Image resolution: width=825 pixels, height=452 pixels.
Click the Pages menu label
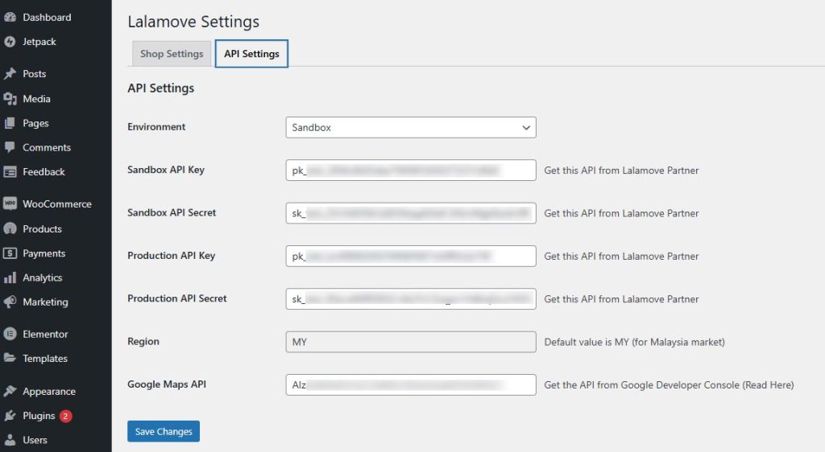(35, 123)
